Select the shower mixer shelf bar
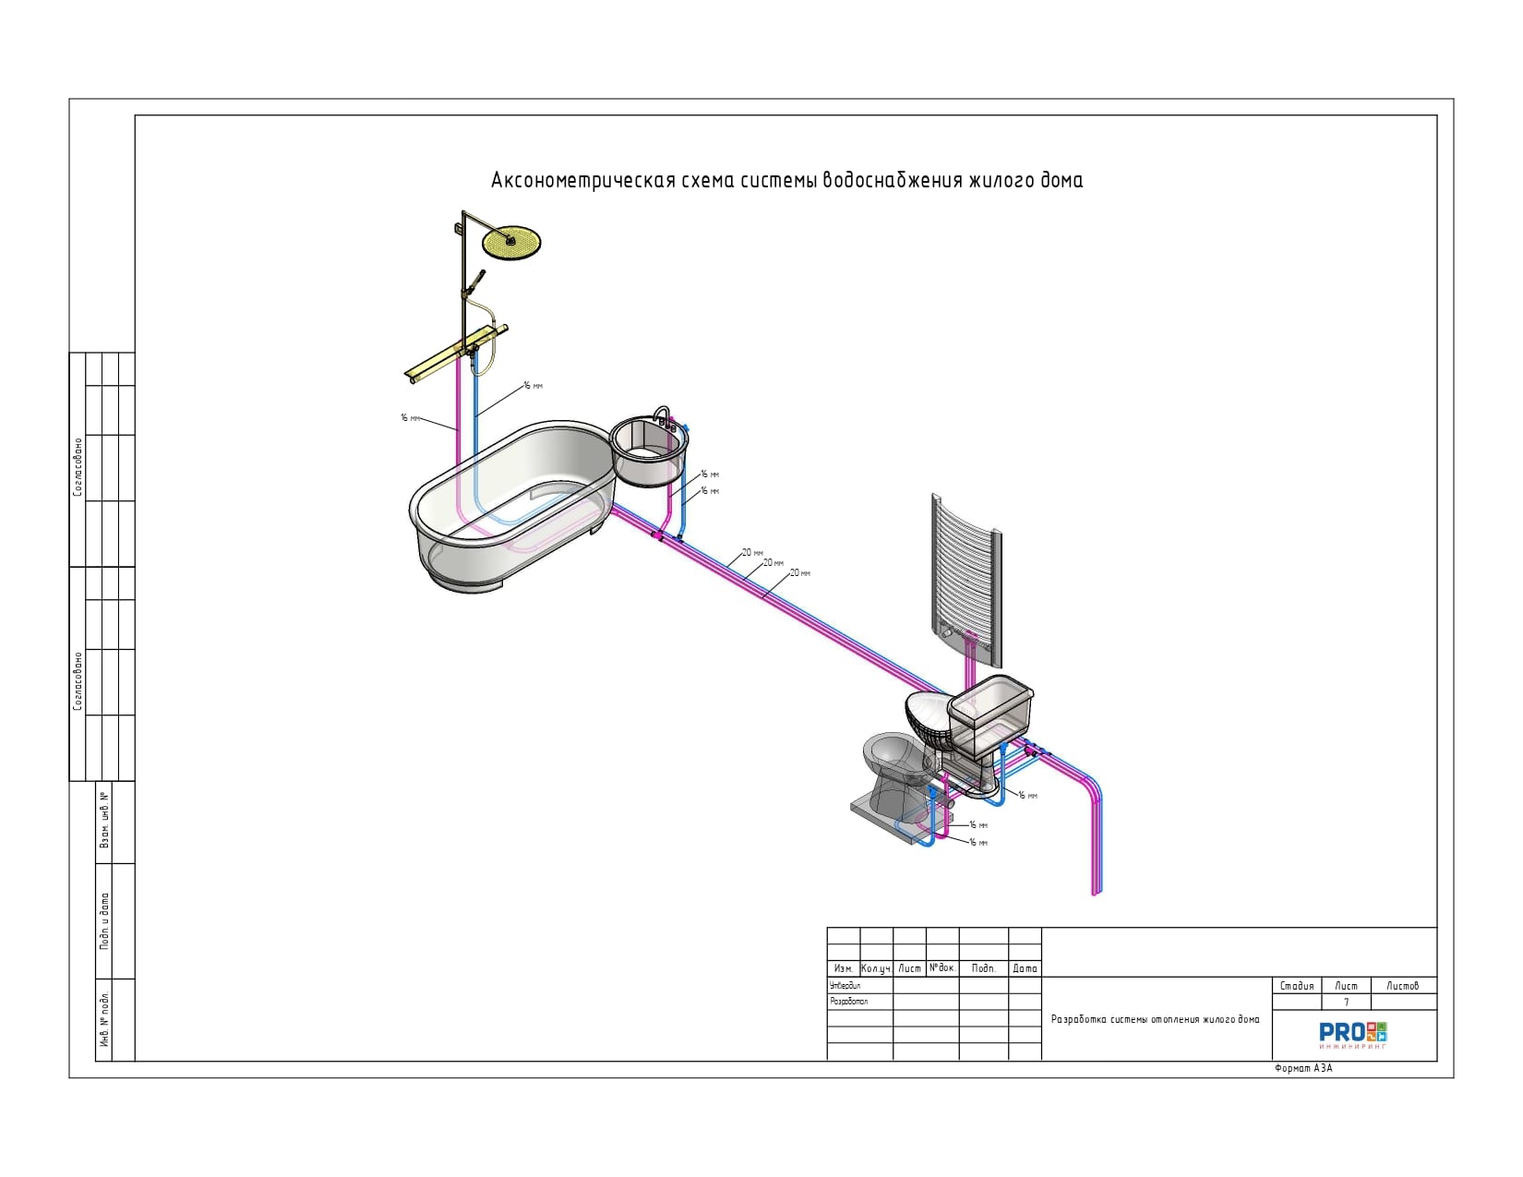Screen dimensions: 1523x1177 click(457, 352)
